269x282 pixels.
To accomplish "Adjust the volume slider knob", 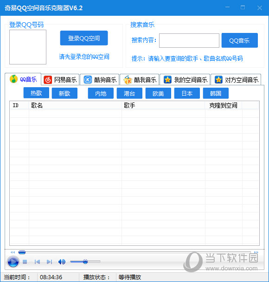I will tap(85, 262).
